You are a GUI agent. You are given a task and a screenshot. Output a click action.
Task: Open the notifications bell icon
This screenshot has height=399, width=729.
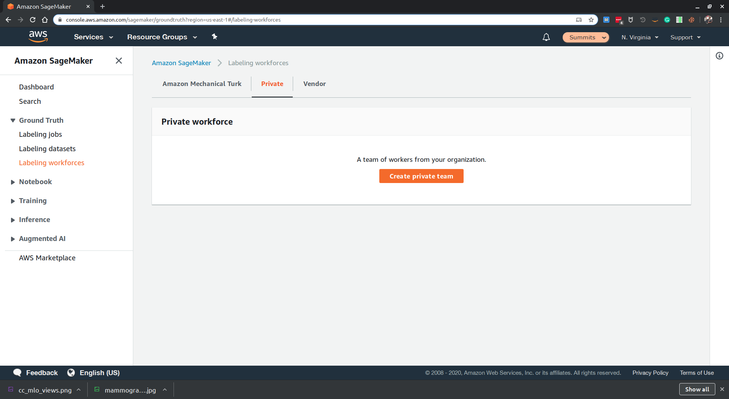coord(546,37)
